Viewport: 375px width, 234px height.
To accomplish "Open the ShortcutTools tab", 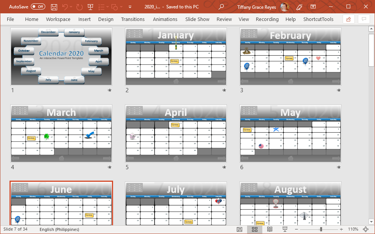I will [318, 19].
